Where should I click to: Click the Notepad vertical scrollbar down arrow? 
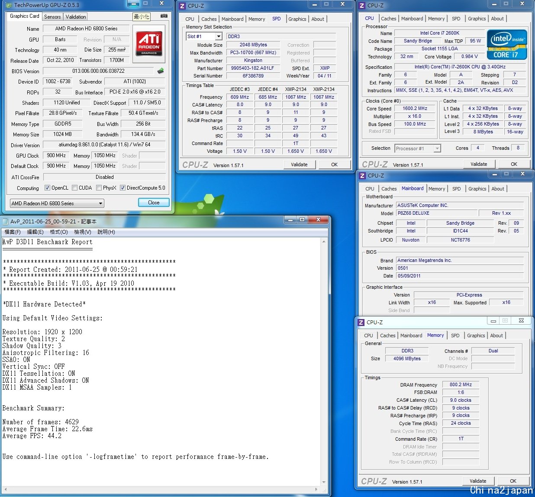pos(324,482)
